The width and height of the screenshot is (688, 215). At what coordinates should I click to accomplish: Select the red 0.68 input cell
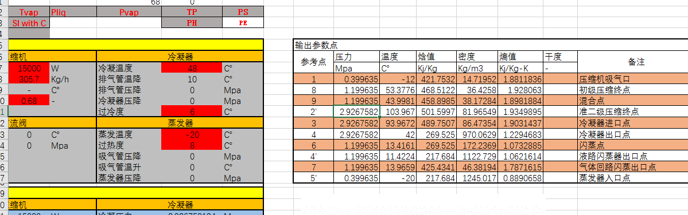click(x=29, y=101)
